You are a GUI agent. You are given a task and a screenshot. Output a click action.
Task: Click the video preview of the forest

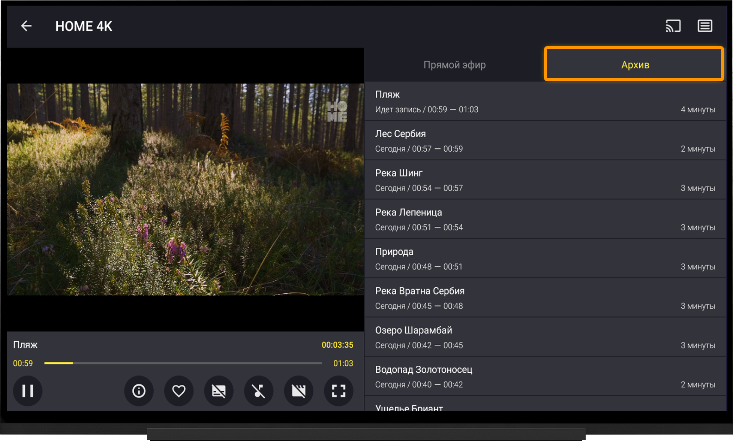click(x=185, y=189)
